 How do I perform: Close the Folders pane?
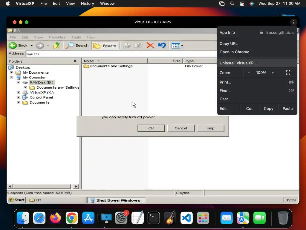[75, 61]
